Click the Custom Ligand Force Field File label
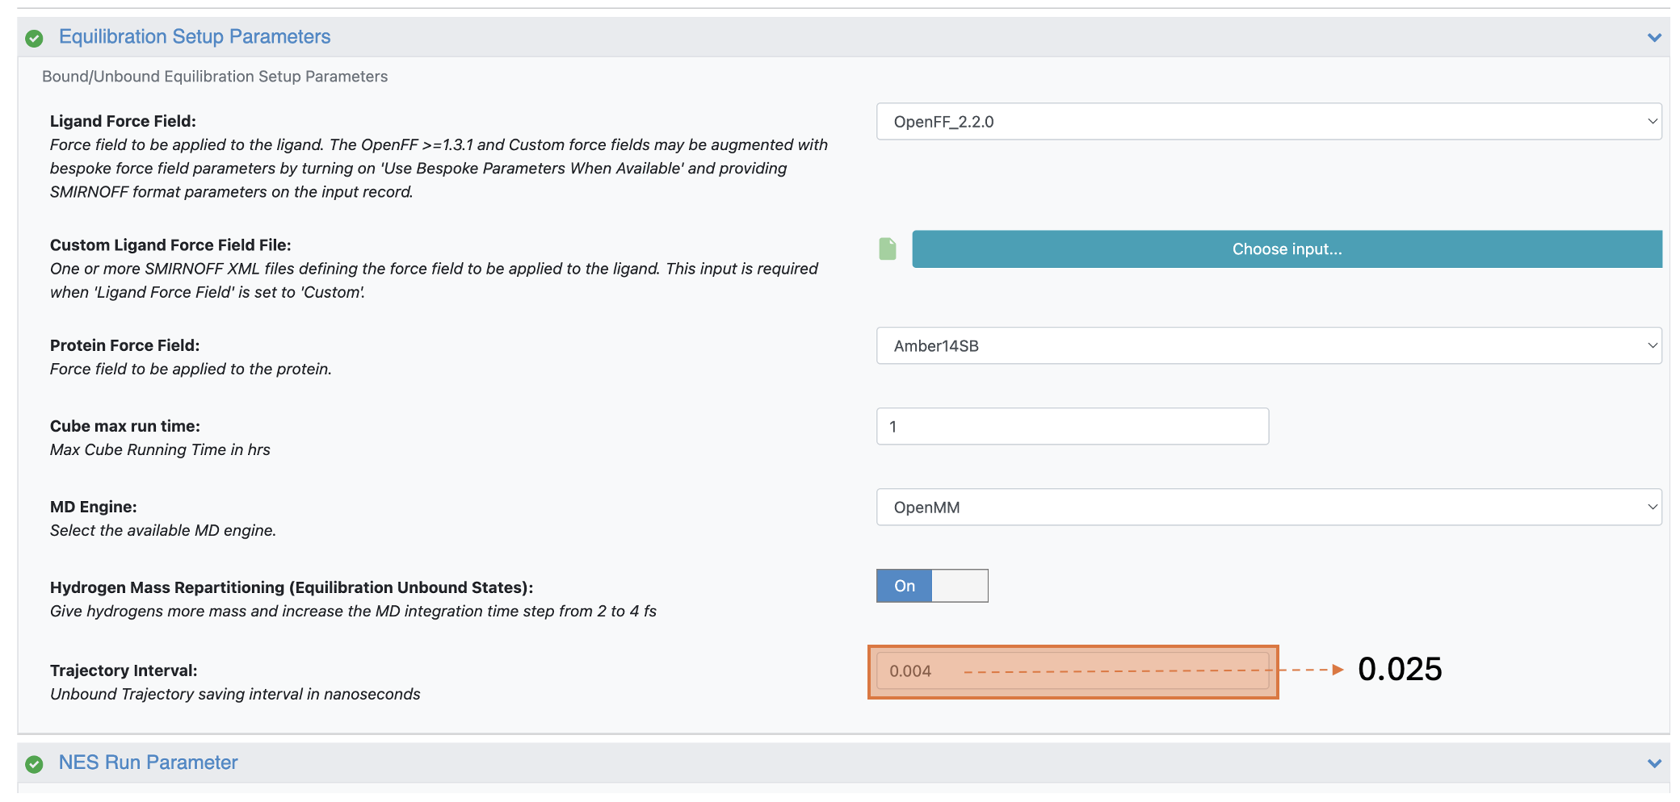Image resolution: width=1680 pixels, height=802 pixels. (170, 245)
